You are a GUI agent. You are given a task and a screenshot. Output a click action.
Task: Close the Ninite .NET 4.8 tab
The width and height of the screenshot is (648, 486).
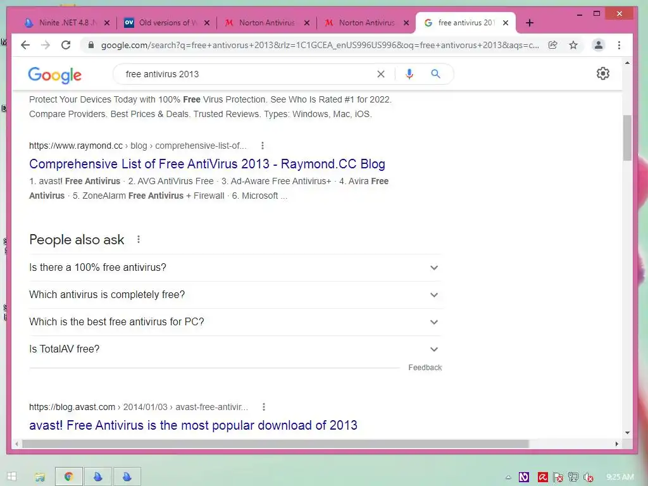pos(107,23)
